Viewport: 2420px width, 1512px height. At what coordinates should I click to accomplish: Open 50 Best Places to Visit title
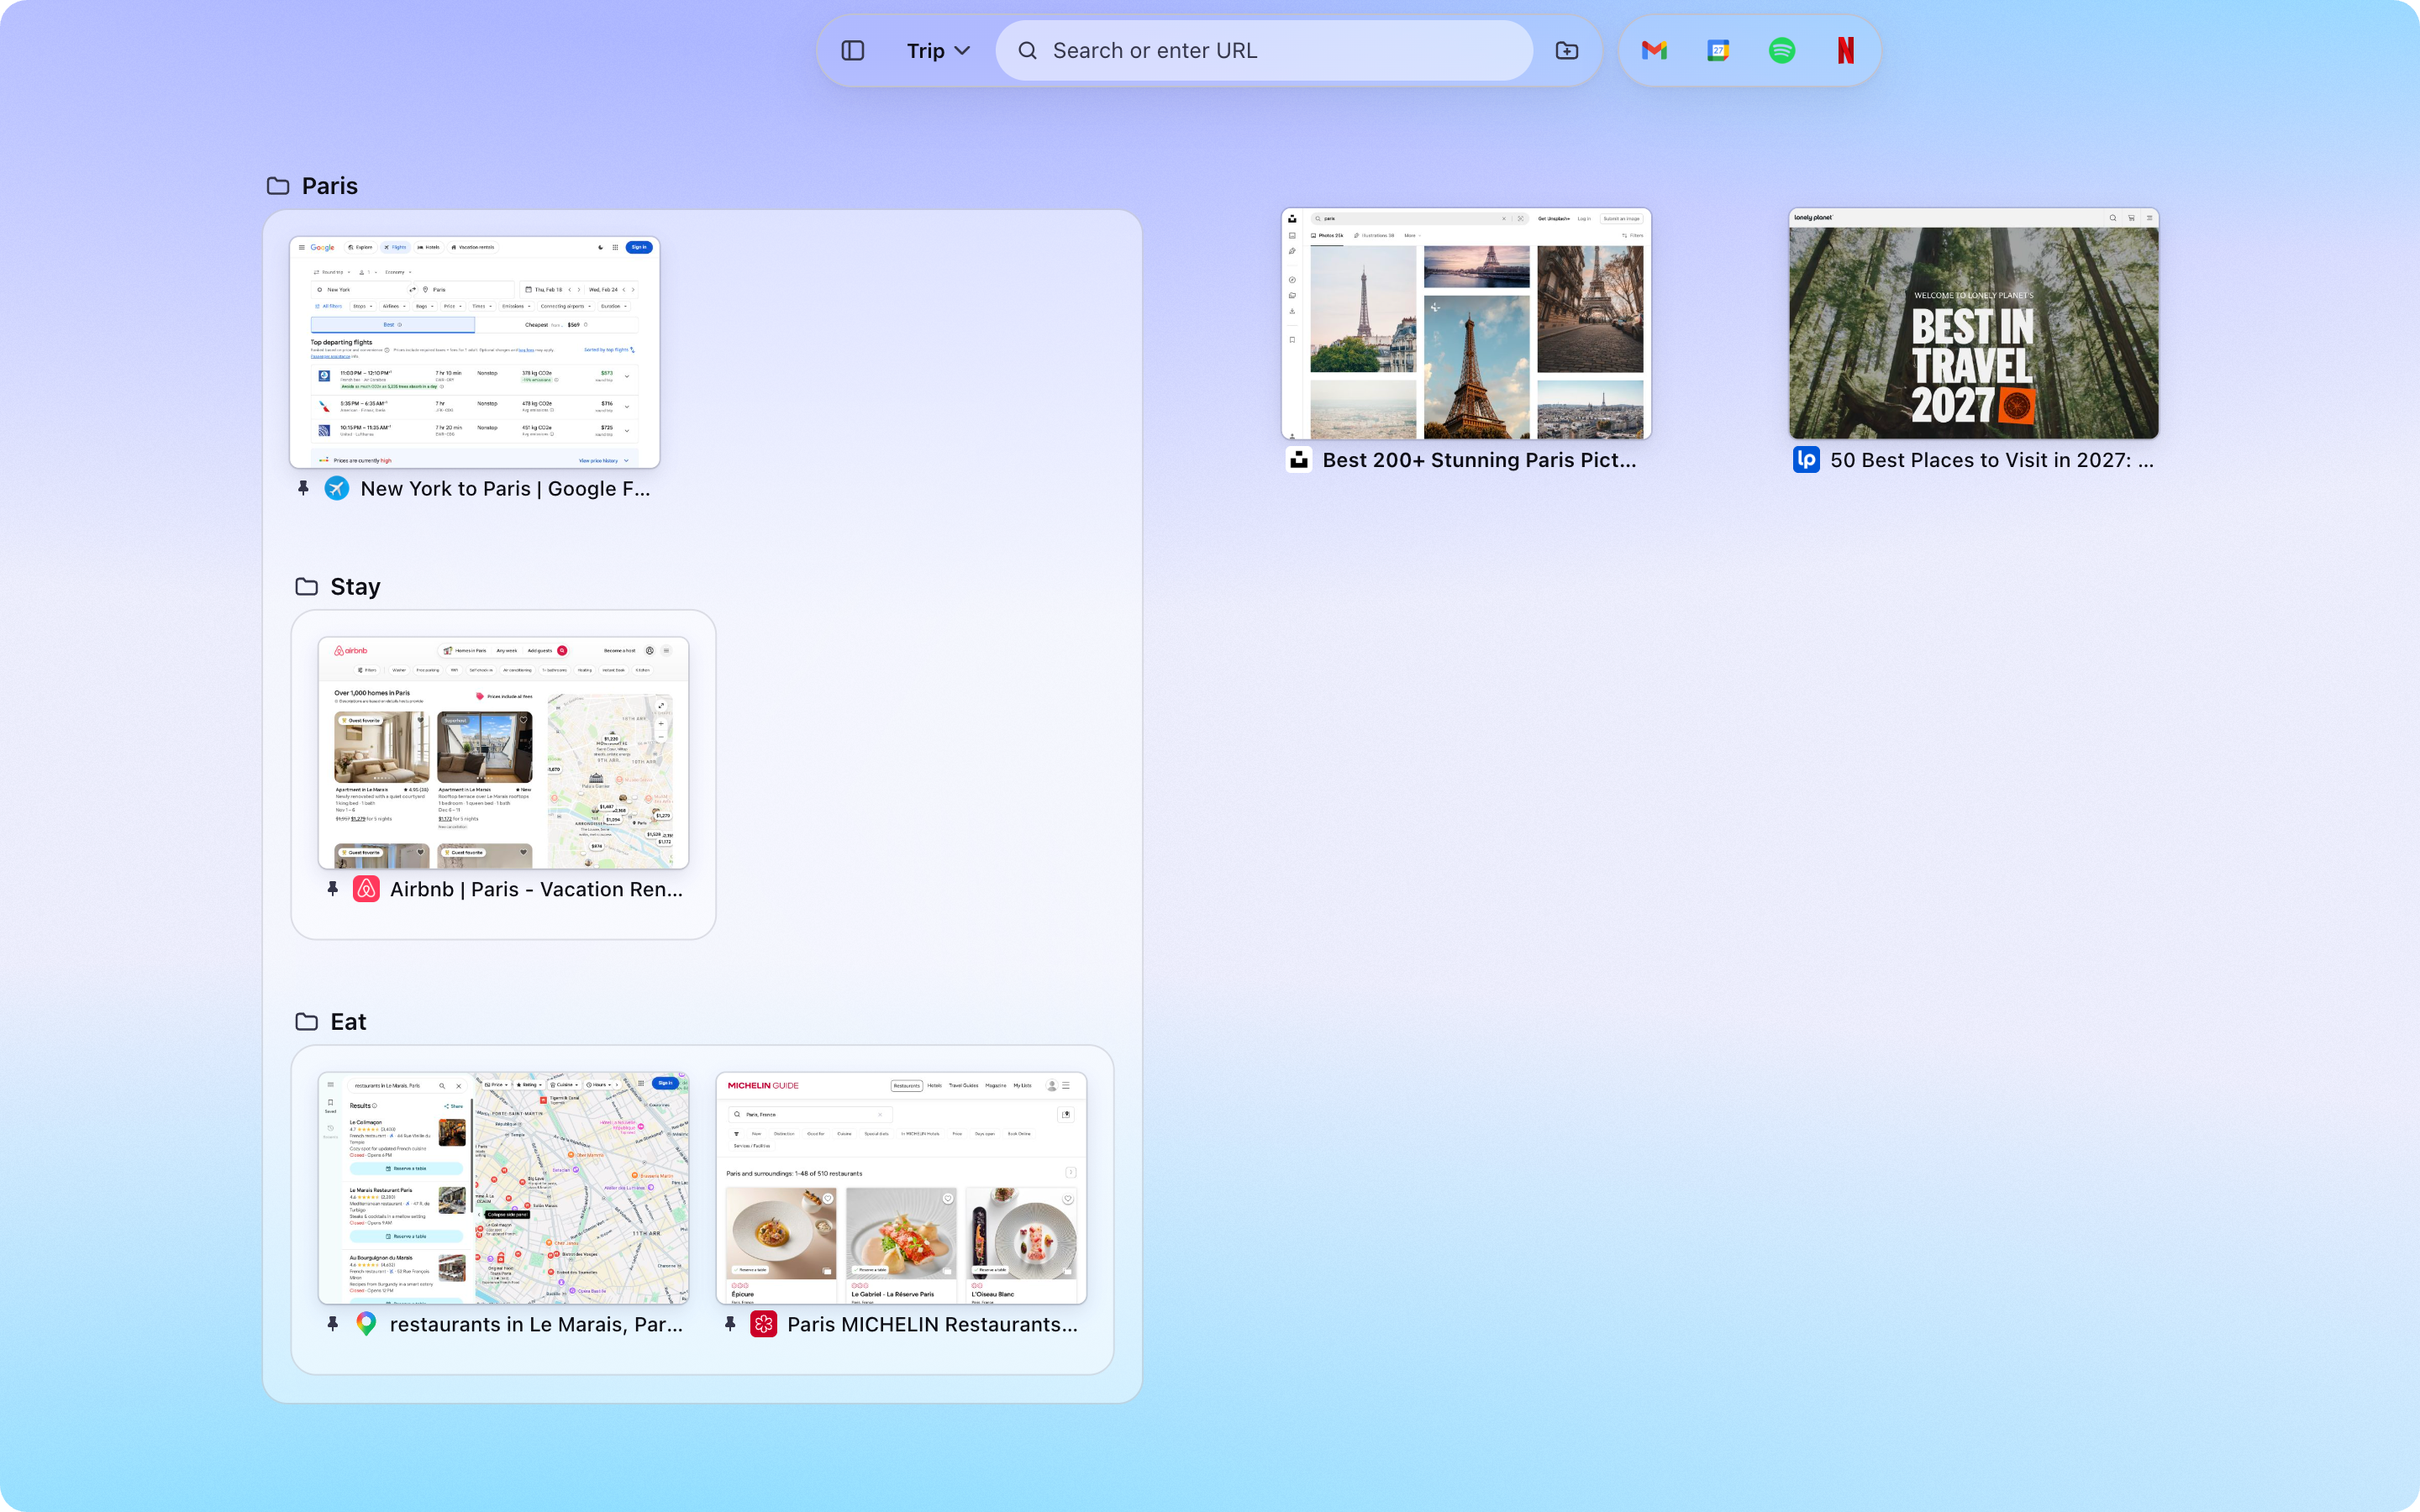(x=1992, y=460)
